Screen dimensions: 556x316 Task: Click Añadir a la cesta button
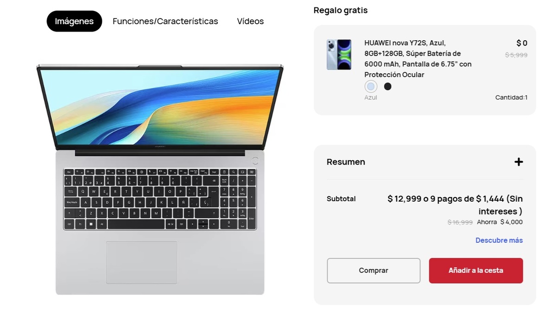tap(476, 271)
